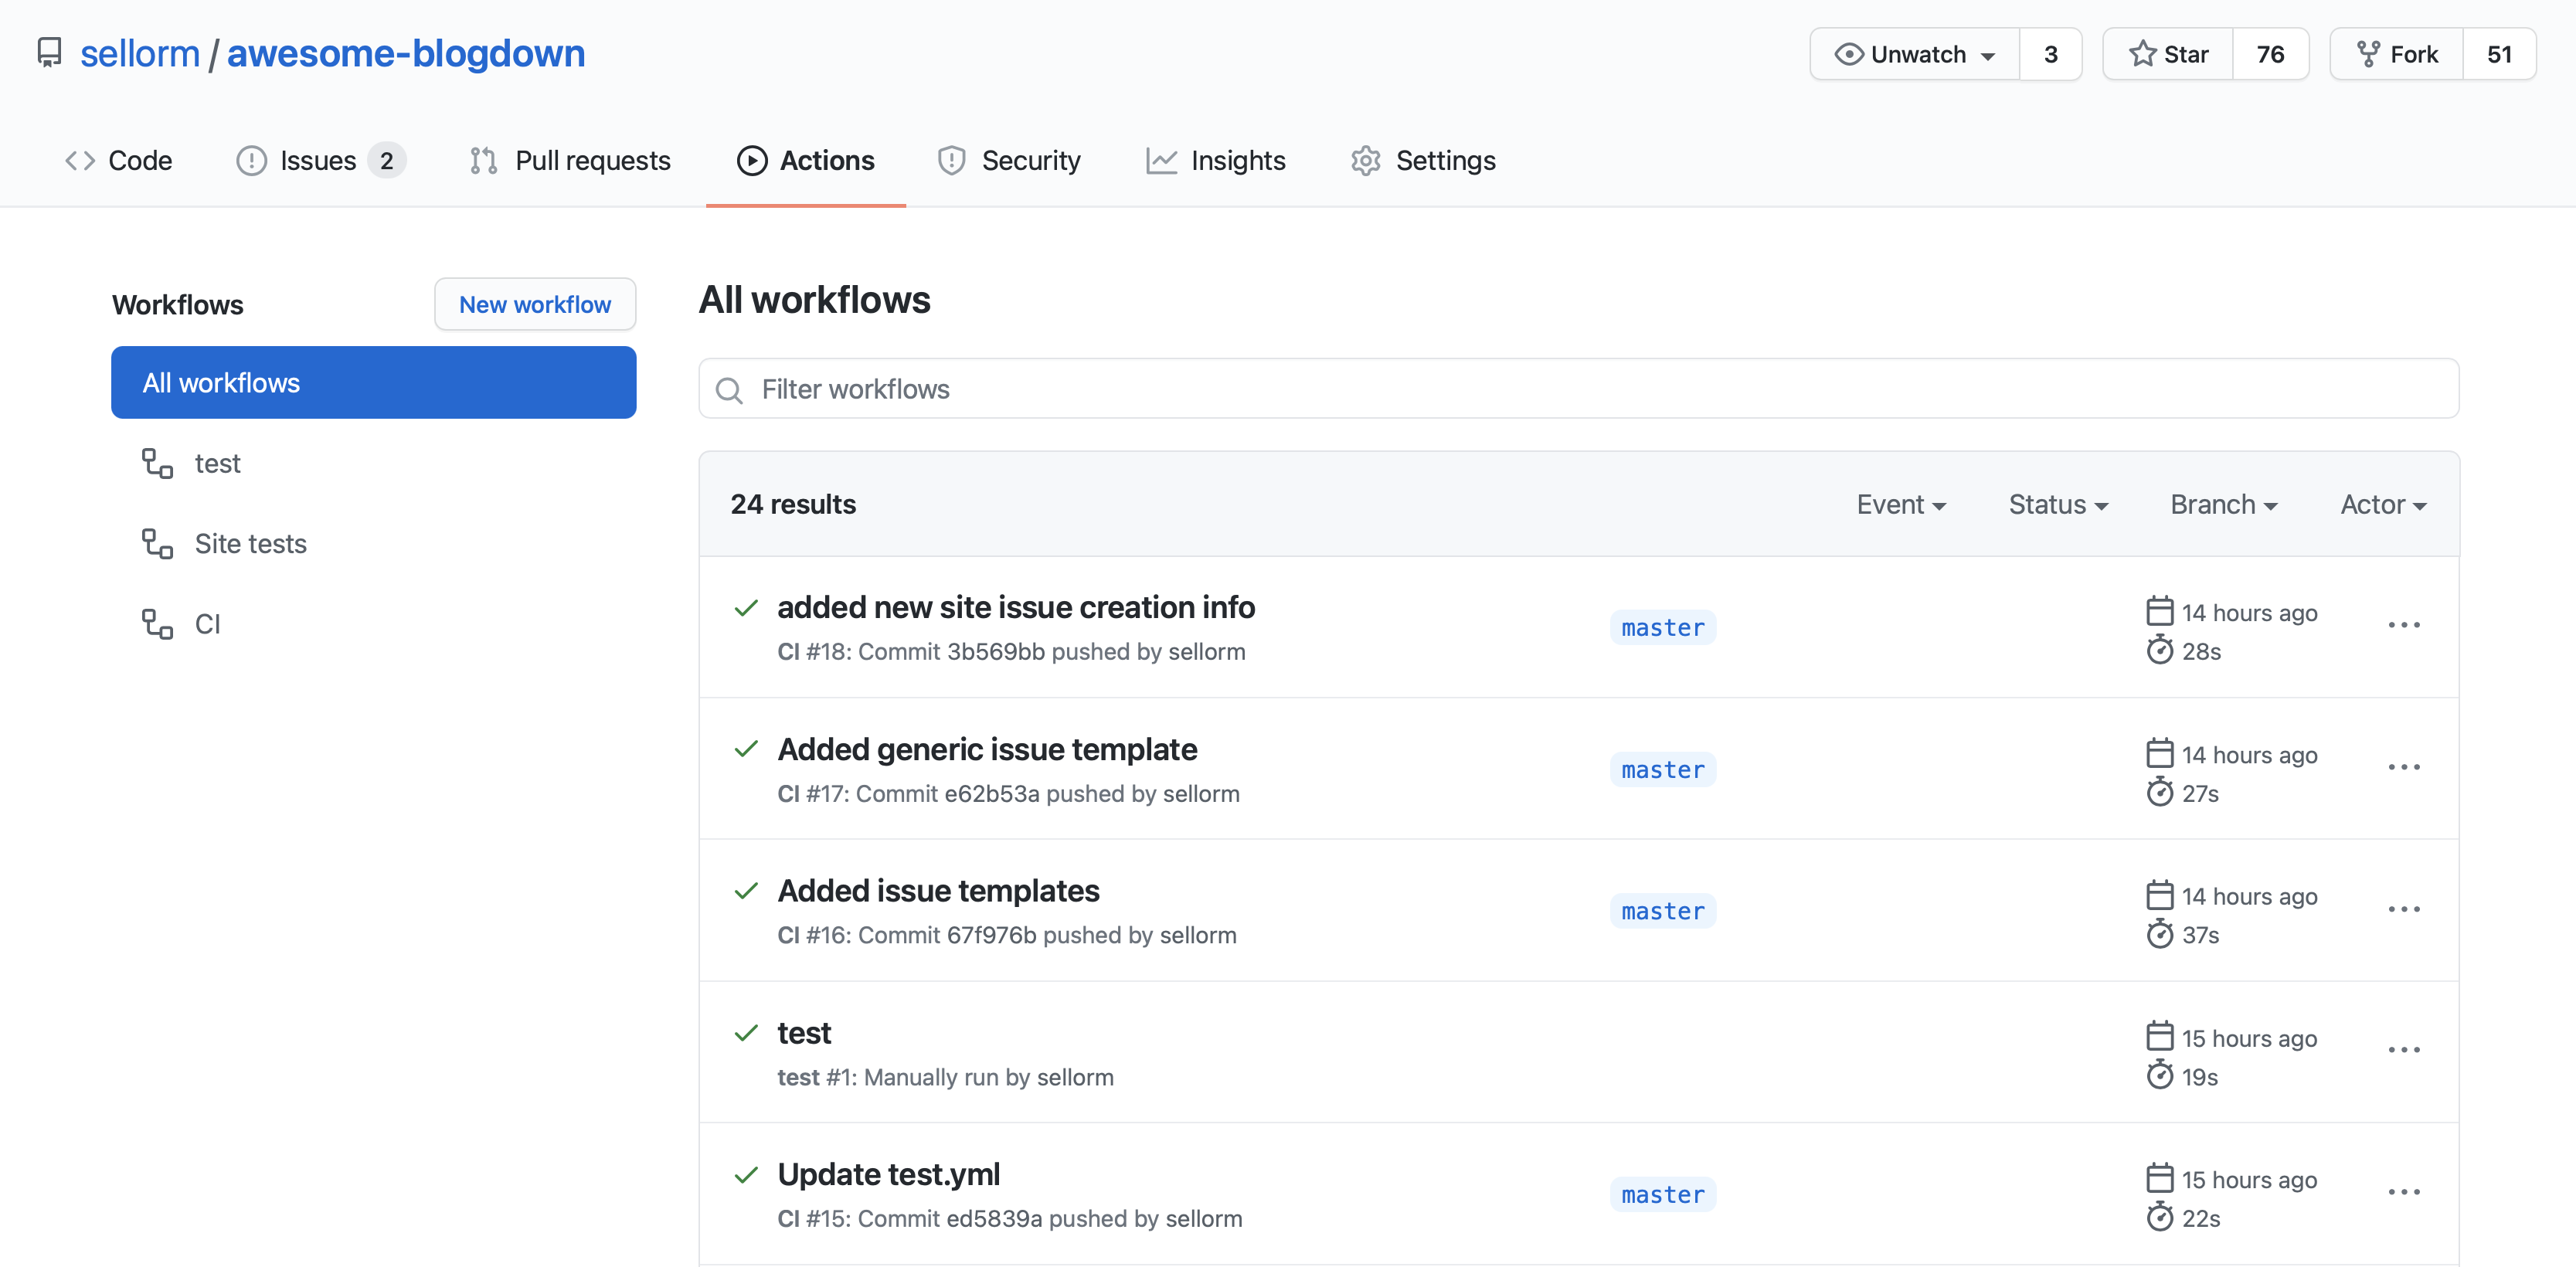Viewport: 2576px width, 1267px height.
Task: Open the Event filter dropdown
Action: click(x=1901, y=505)
